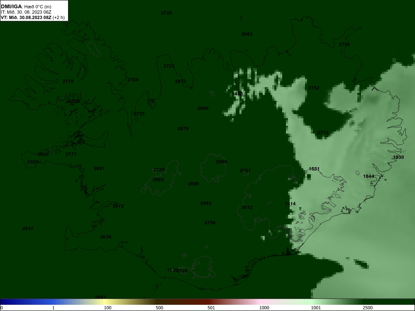Select the map value 2779

click(68, 81)
